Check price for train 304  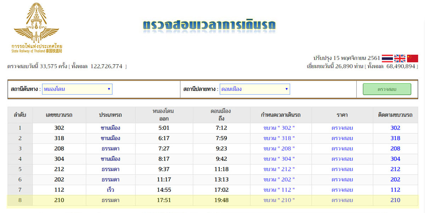click(x=342, y=159)
